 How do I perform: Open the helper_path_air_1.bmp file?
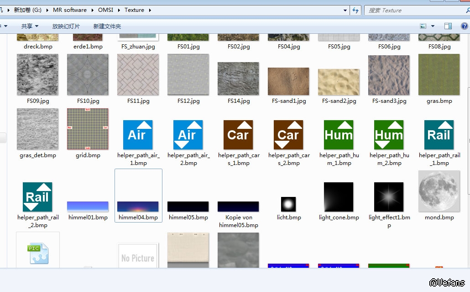138,135
